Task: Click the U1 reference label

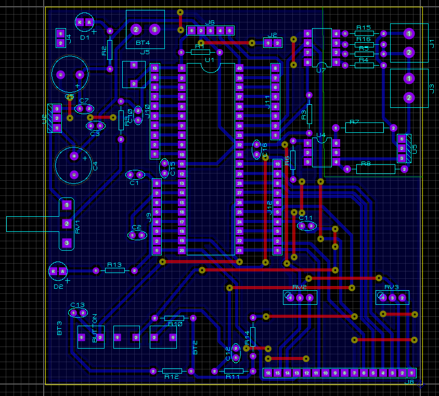Action: point(210,60)
